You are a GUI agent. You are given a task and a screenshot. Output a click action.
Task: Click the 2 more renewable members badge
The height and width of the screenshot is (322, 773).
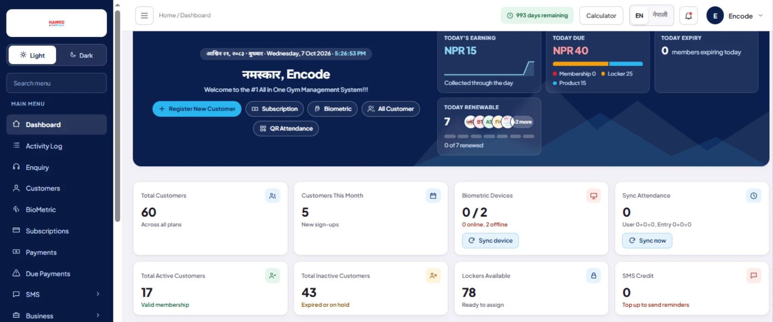coord(523,122)
